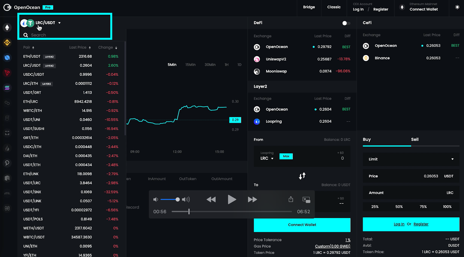Toggle the DeFi switch
The image size is (464, 257).
[346, 23]
